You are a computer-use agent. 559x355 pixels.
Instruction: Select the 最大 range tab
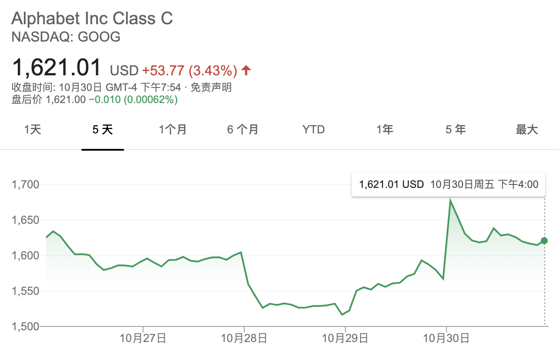click(526, 129)
